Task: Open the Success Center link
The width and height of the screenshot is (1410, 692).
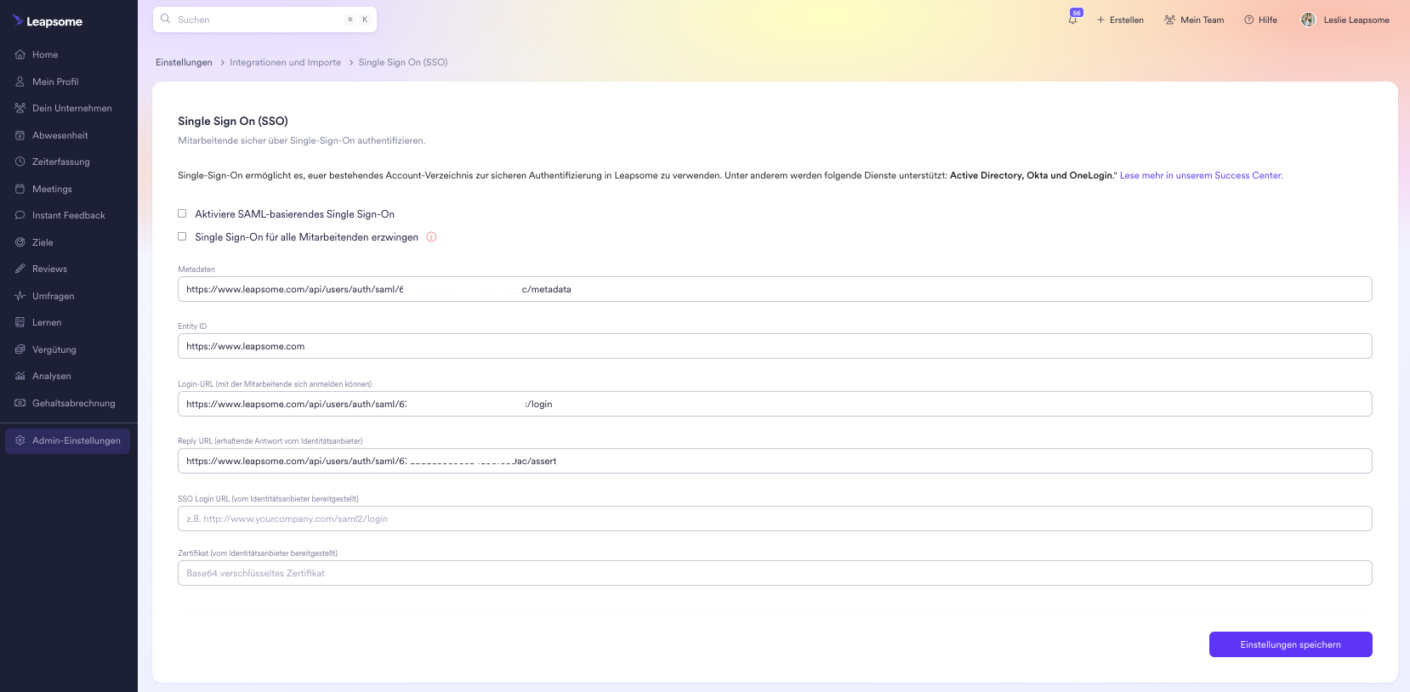Action: pyautogui.click(x=1201, y=175)
